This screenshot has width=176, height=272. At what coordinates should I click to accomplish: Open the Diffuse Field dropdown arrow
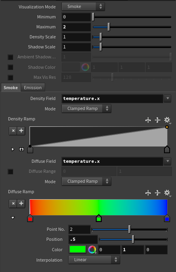(168, 161)
